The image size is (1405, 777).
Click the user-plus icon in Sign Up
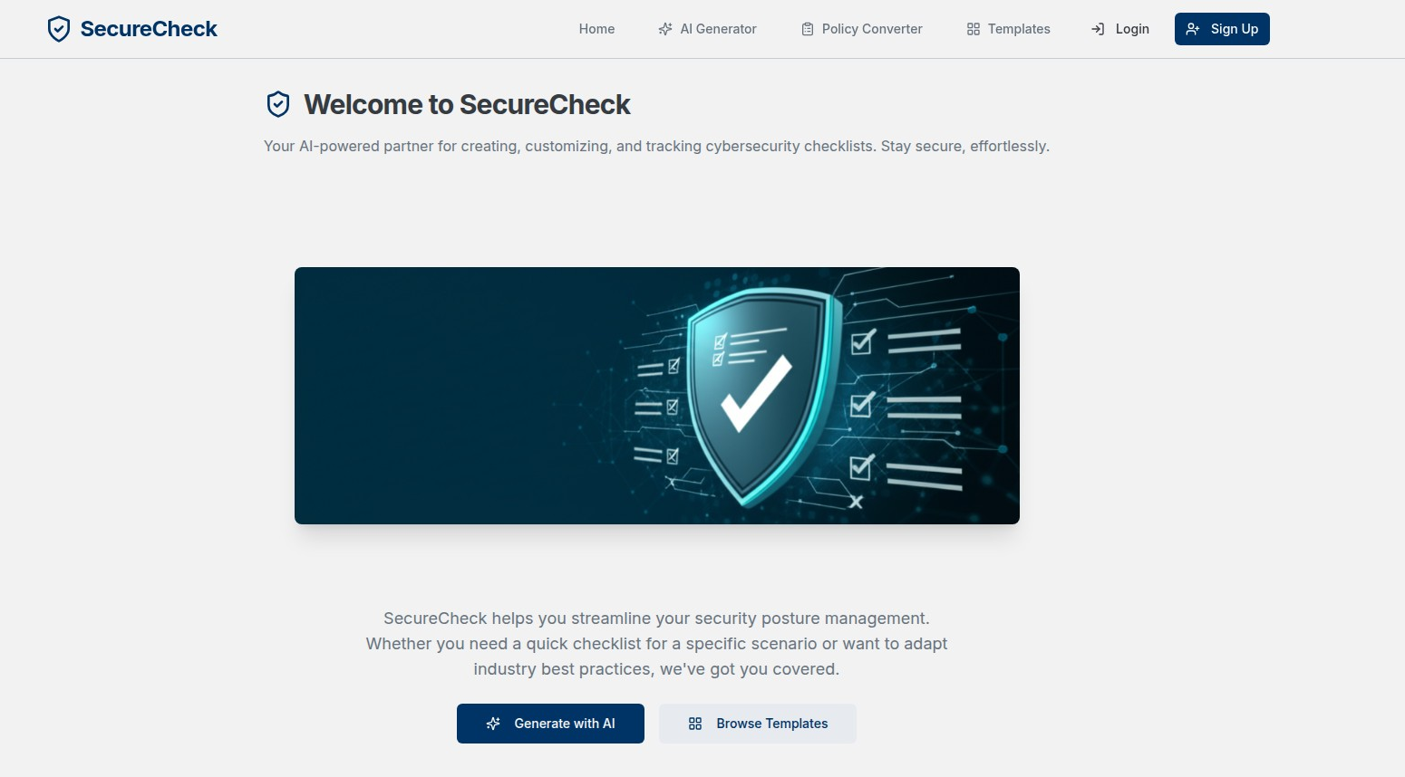coord(1193,29)
